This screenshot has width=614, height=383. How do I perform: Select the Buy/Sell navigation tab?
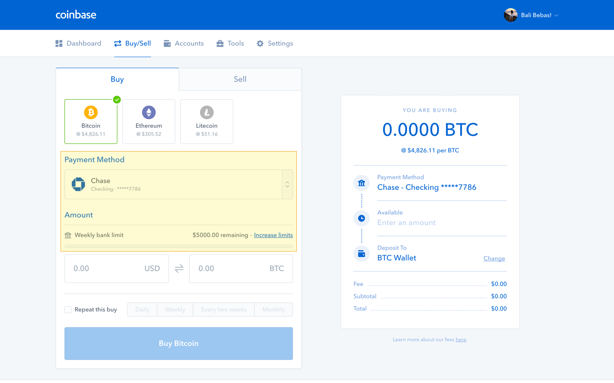click(133, 43)
